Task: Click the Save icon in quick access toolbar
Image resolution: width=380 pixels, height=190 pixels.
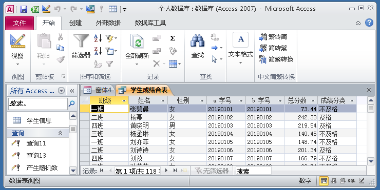Action: pyautogui.click(x=23, y=9)
